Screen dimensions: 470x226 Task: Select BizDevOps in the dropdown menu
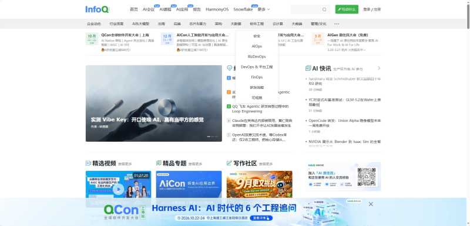(x=257, y=57)
